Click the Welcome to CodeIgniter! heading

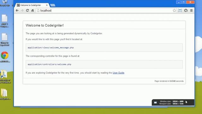coord(45,25)
